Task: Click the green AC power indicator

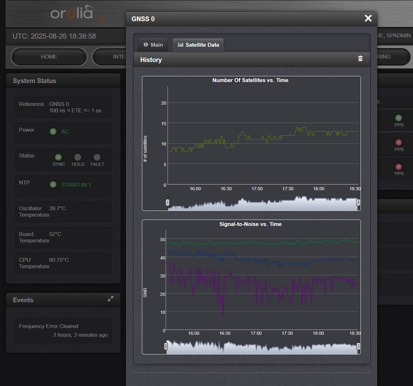Action: (x=53, y=131)
